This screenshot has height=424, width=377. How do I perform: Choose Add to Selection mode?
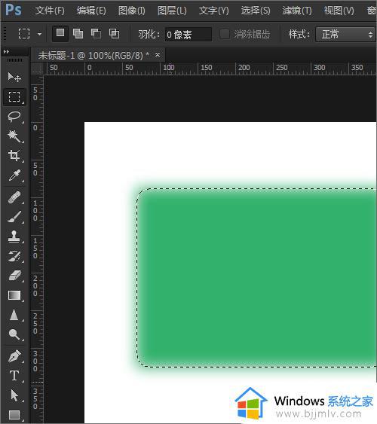point(78,34)
